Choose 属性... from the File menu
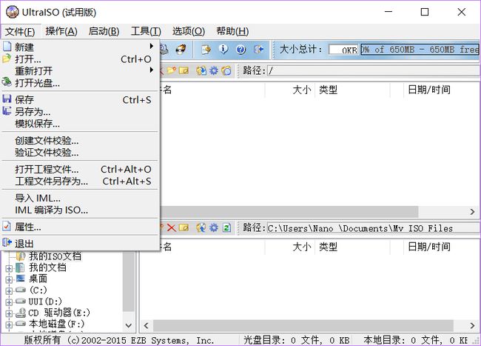 80,227
